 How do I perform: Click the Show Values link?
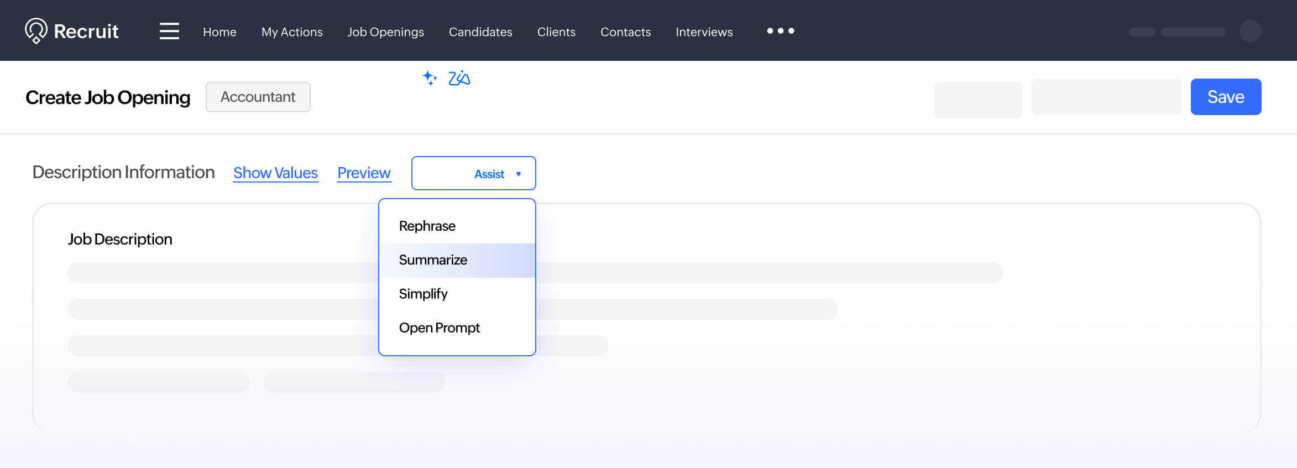pos(275,173)
